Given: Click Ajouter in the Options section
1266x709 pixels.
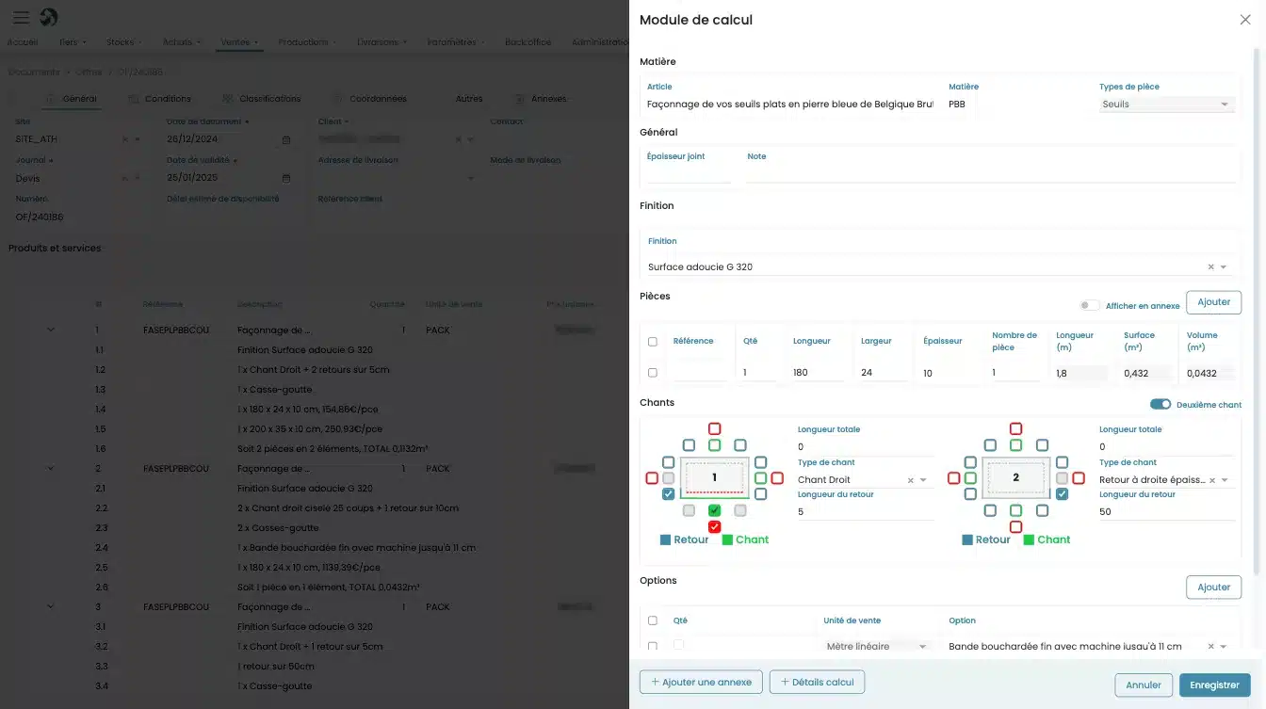Looking at the screenshot, I should point(1213,588).
